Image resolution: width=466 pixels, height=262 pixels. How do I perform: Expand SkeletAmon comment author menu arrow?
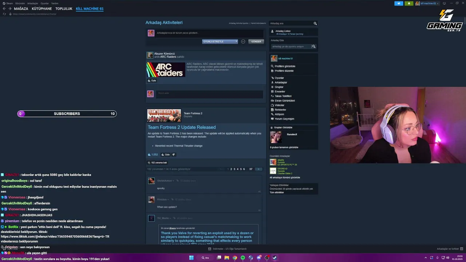coord(173,181)
